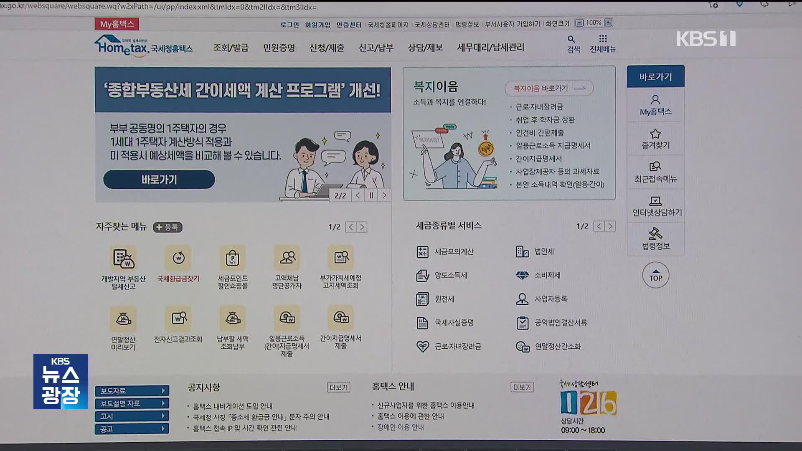Screen dimensions: 802x451
Task: Click the 개발지역 부동산 탈세신고 icon
Action: point(124,258)
